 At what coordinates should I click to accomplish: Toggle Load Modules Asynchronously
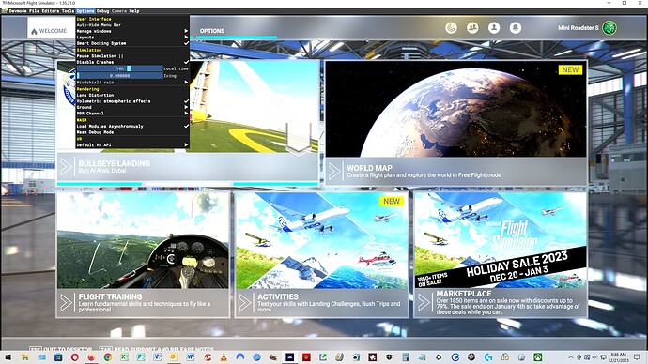pos(132,127)
